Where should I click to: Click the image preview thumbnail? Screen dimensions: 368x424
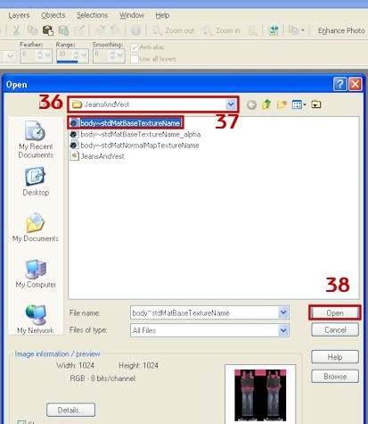pyautogui.click(x=260, y=395)
